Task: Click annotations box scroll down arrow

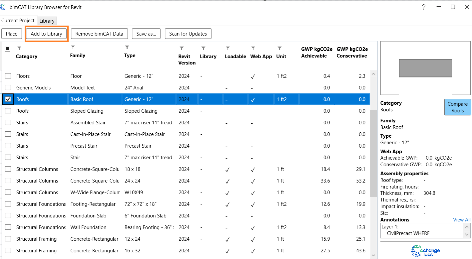Action: coord(467,234)
